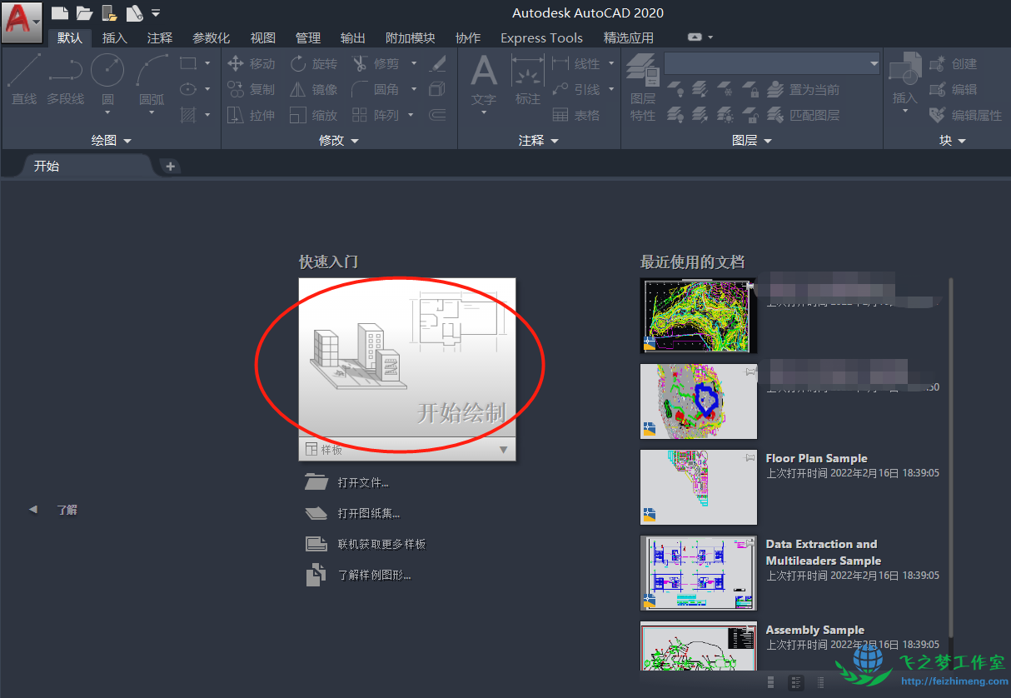Click the Trim (修剪) tool
Screen dimensions: 1011x698
tap(375, 63)
